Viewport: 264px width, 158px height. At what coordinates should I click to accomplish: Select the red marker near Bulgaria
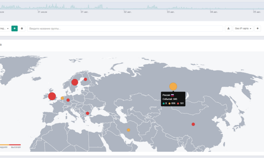click(x=87, y=113)
